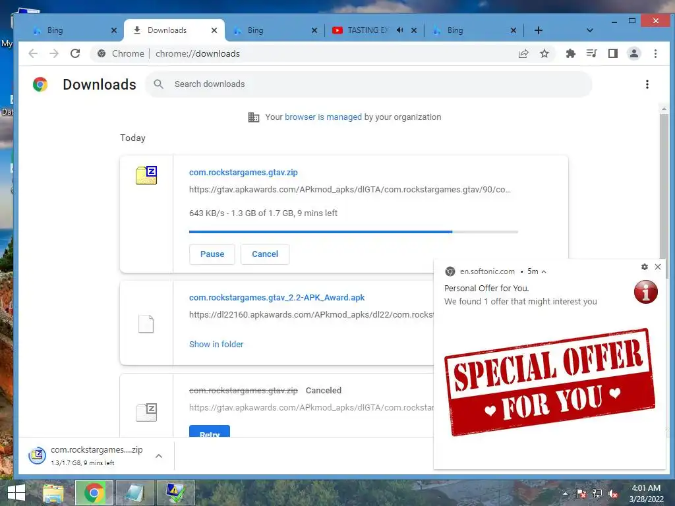
Task: Share this page icon in address bar
Action: tap(523, 53)
